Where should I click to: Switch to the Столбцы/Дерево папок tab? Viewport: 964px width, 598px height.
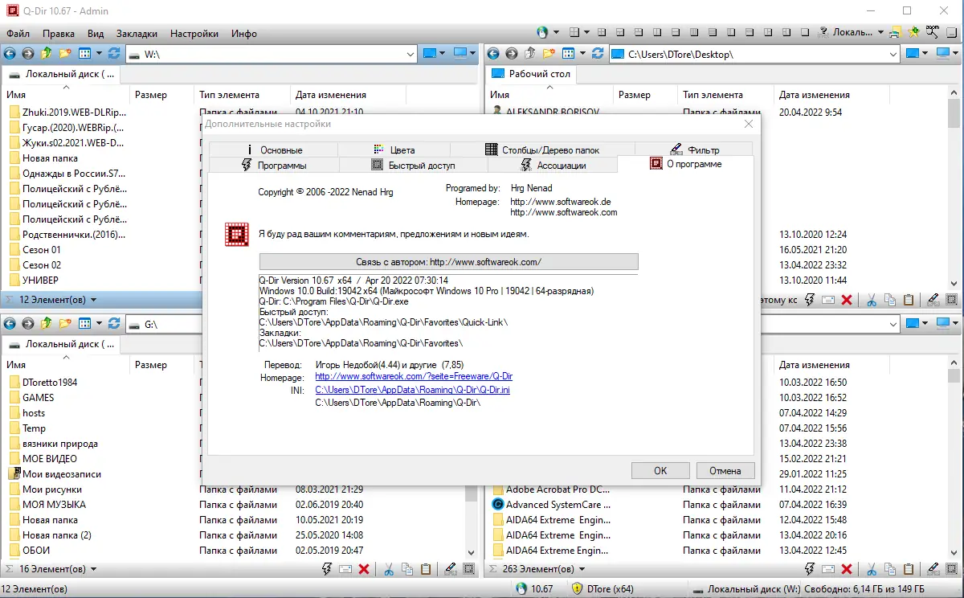click(542, 149)
